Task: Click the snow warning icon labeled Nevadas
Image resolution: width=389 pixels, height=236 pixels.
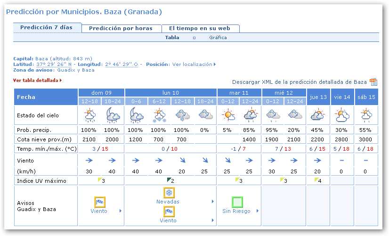Action: click(169, 193)
